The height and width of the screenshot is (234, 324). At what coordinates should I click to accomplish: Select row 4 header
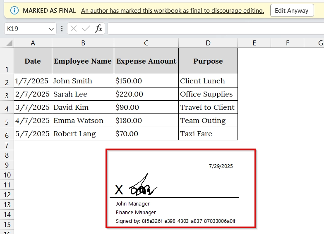pyautogui.click(x=7, y=107)
